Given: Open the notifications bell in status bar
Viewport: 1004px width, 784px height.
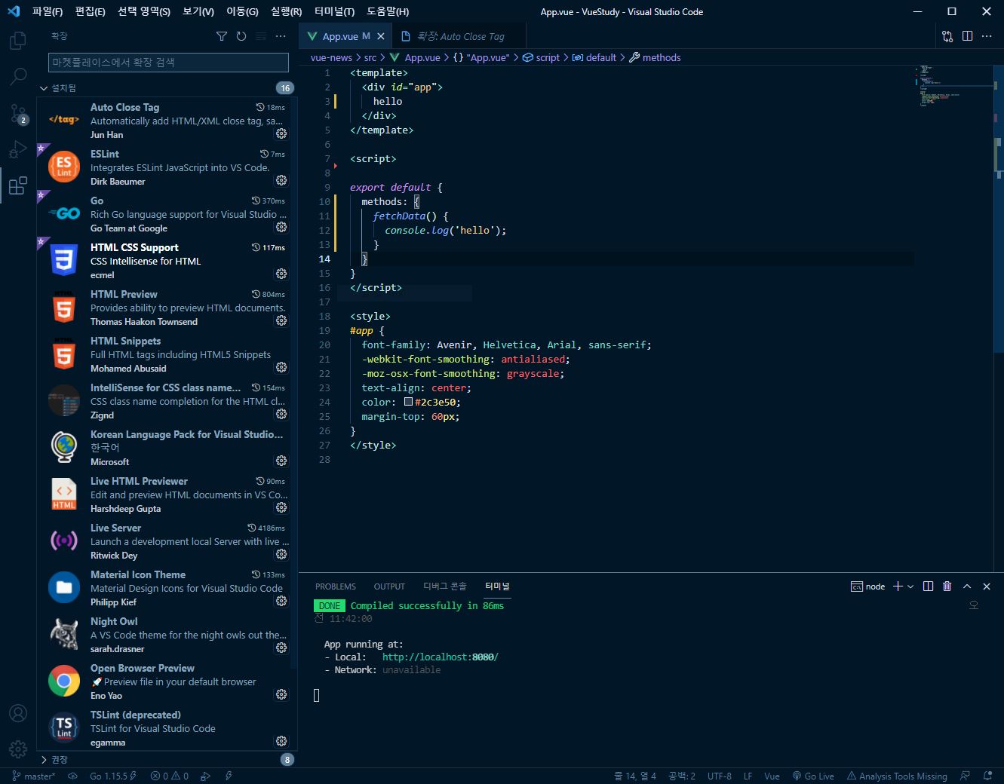Looking at the screenshot, I should coord(987,776).
